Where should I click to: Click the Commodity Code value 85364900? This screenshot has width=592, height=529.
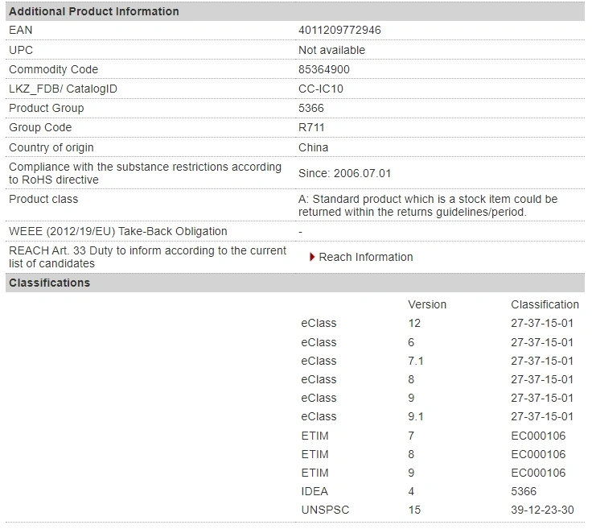324,69
